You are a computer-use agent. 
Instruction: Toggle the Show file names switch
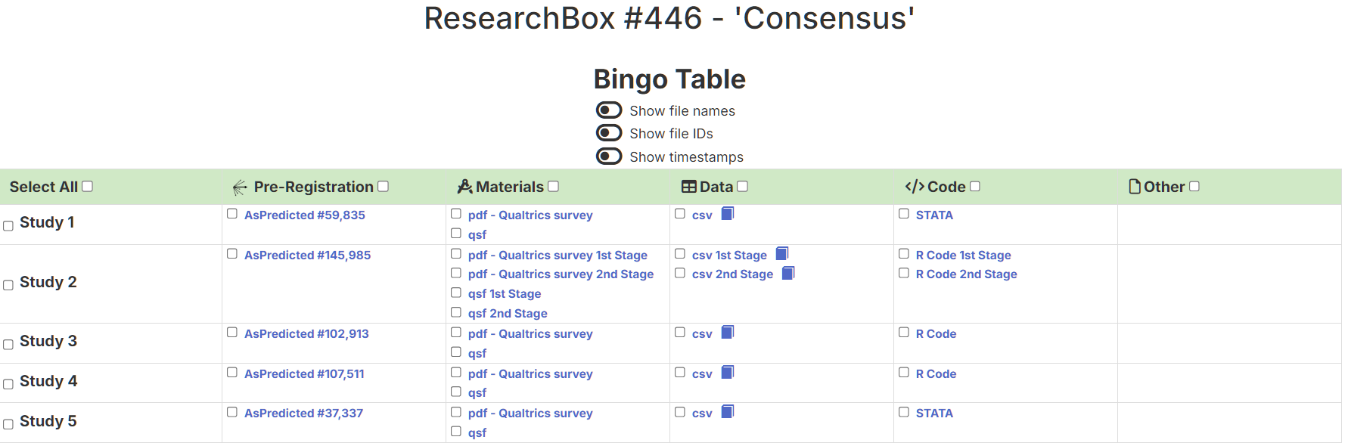click(609, 110)
